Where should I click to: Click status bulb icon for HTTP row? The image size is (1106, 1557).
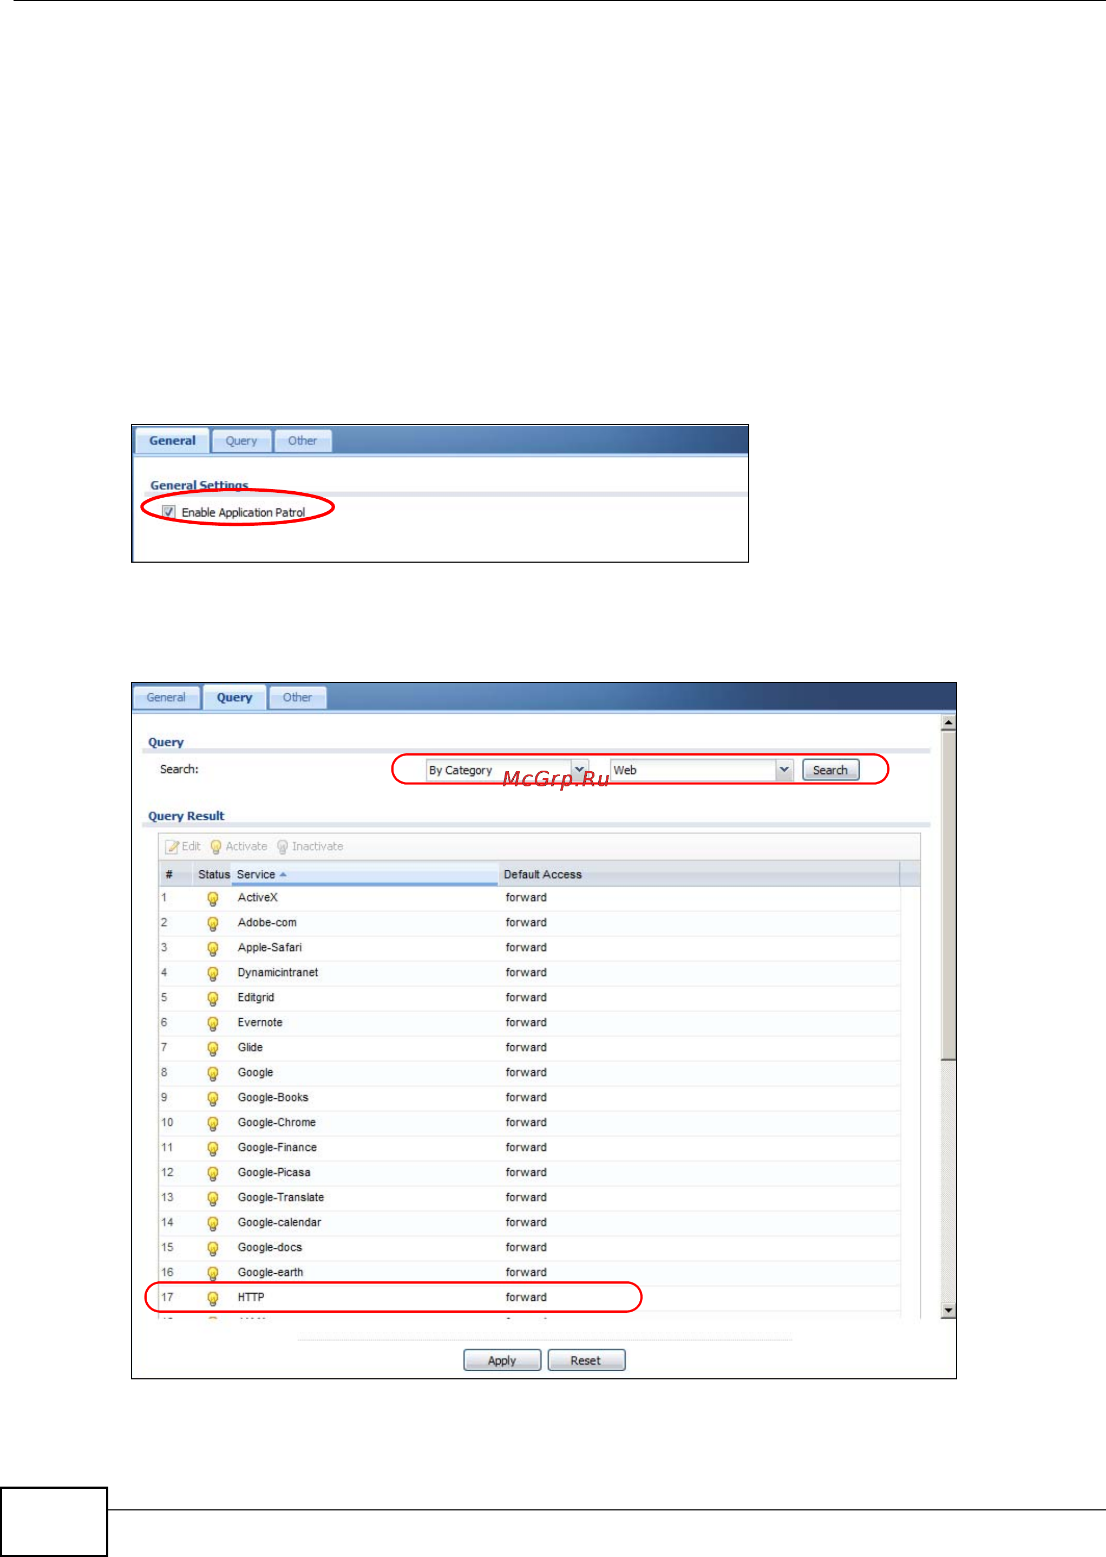click(212, 1298)
